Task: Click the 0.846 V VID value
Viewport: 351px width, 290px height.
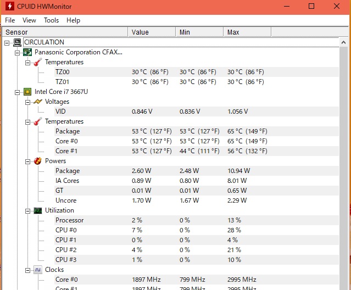Action: pos(142,111)
